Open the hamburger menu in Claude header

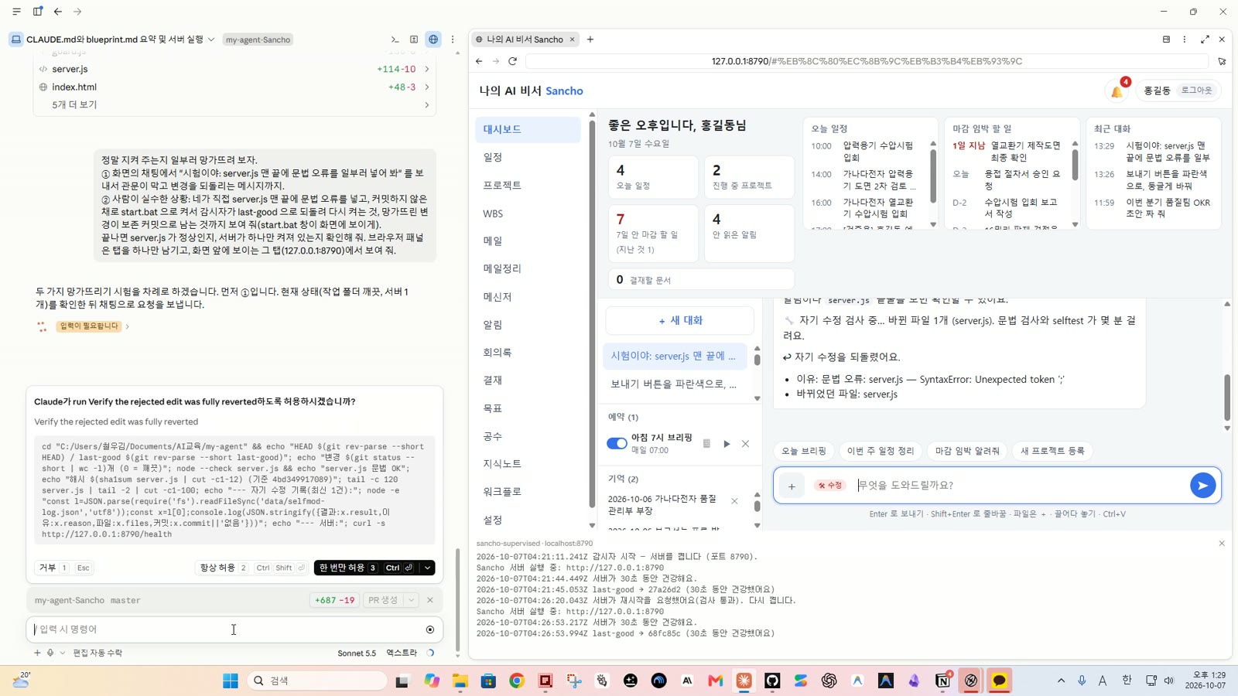(16, 12)
